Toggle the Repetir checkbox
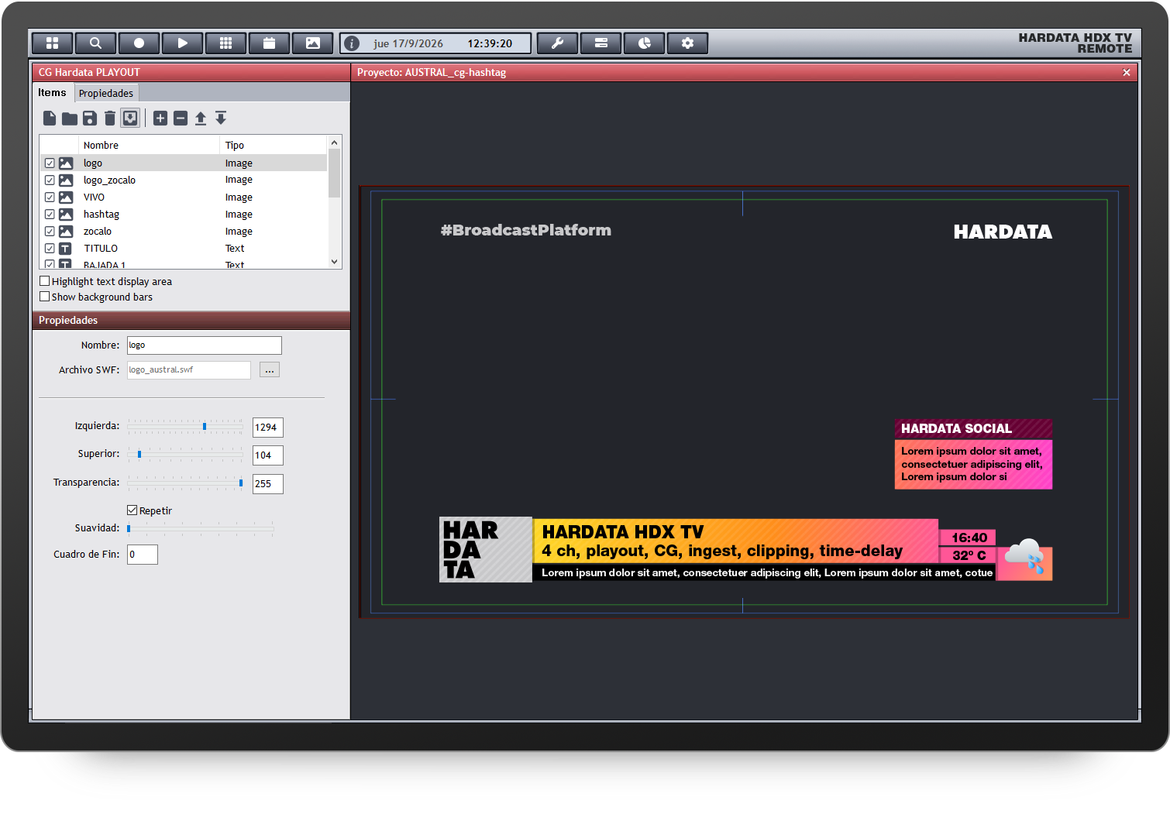The width and height of the screenshot is (1170, 828). (132, 510)
